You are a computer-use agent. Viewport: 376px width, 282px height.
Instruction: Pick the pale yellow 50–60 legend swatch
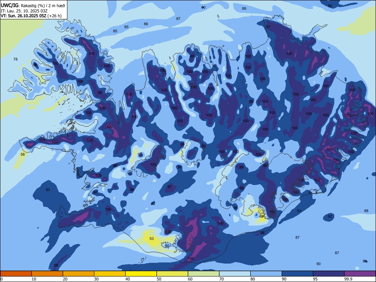tap(173, 274)
